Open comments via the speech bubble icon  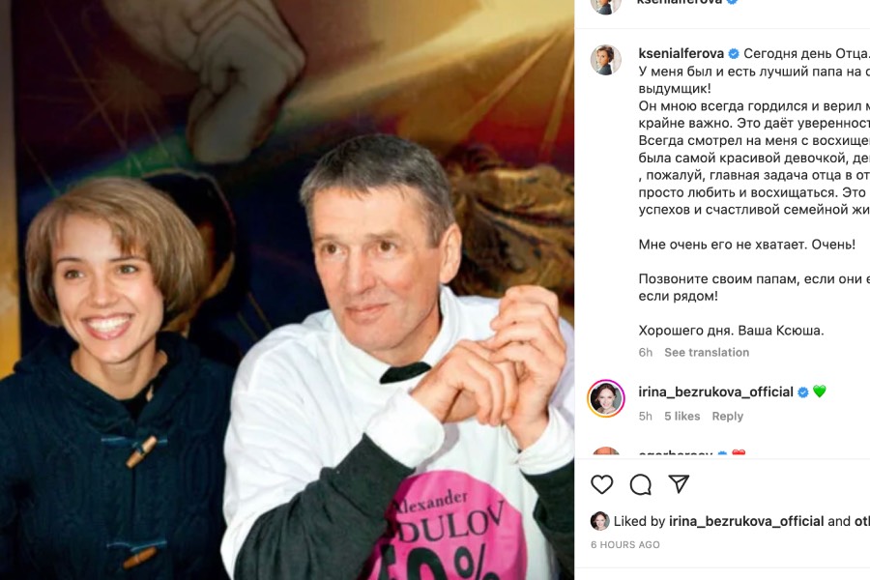pyautogui.click(x=640, y=484)
